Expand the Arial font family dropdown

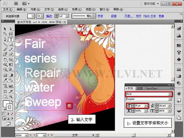click(170, 94)
